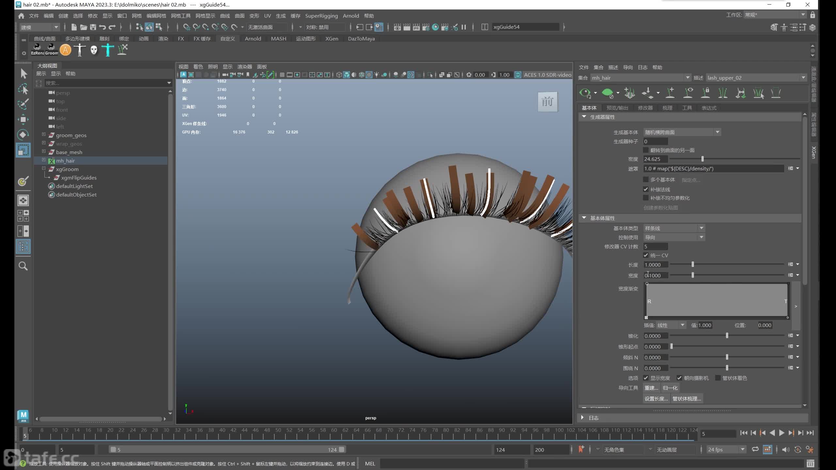The height and width of the screenshot is (470, 836).
Task: Toggle the uniform CV checkbox
Action: 646,255
